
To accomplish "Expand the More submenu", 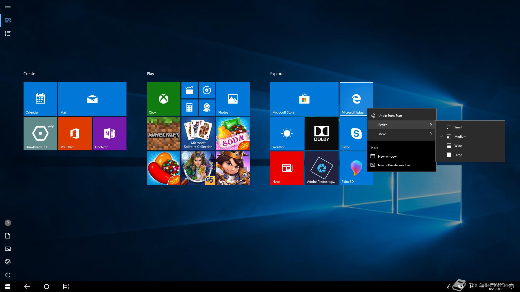I will pyautogui.click(x=402, y=134).
